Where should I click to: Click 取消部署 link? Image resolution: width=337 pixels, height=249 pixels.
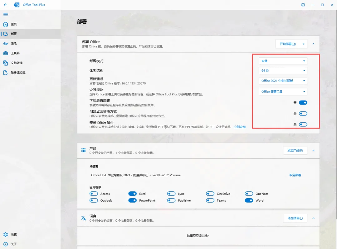pyautogui.click(x=295, y=175)
